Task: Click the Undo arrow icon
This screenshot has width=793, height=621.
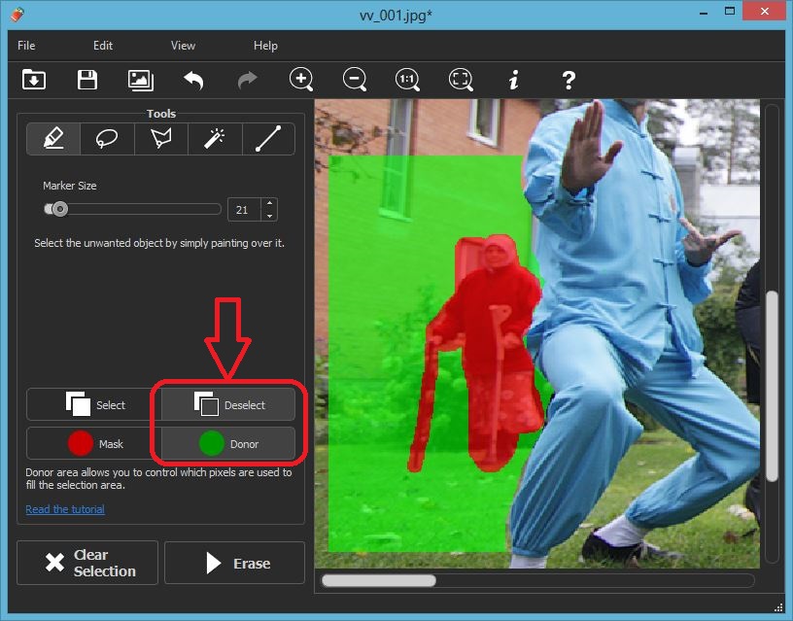Action: coord(193,80)
